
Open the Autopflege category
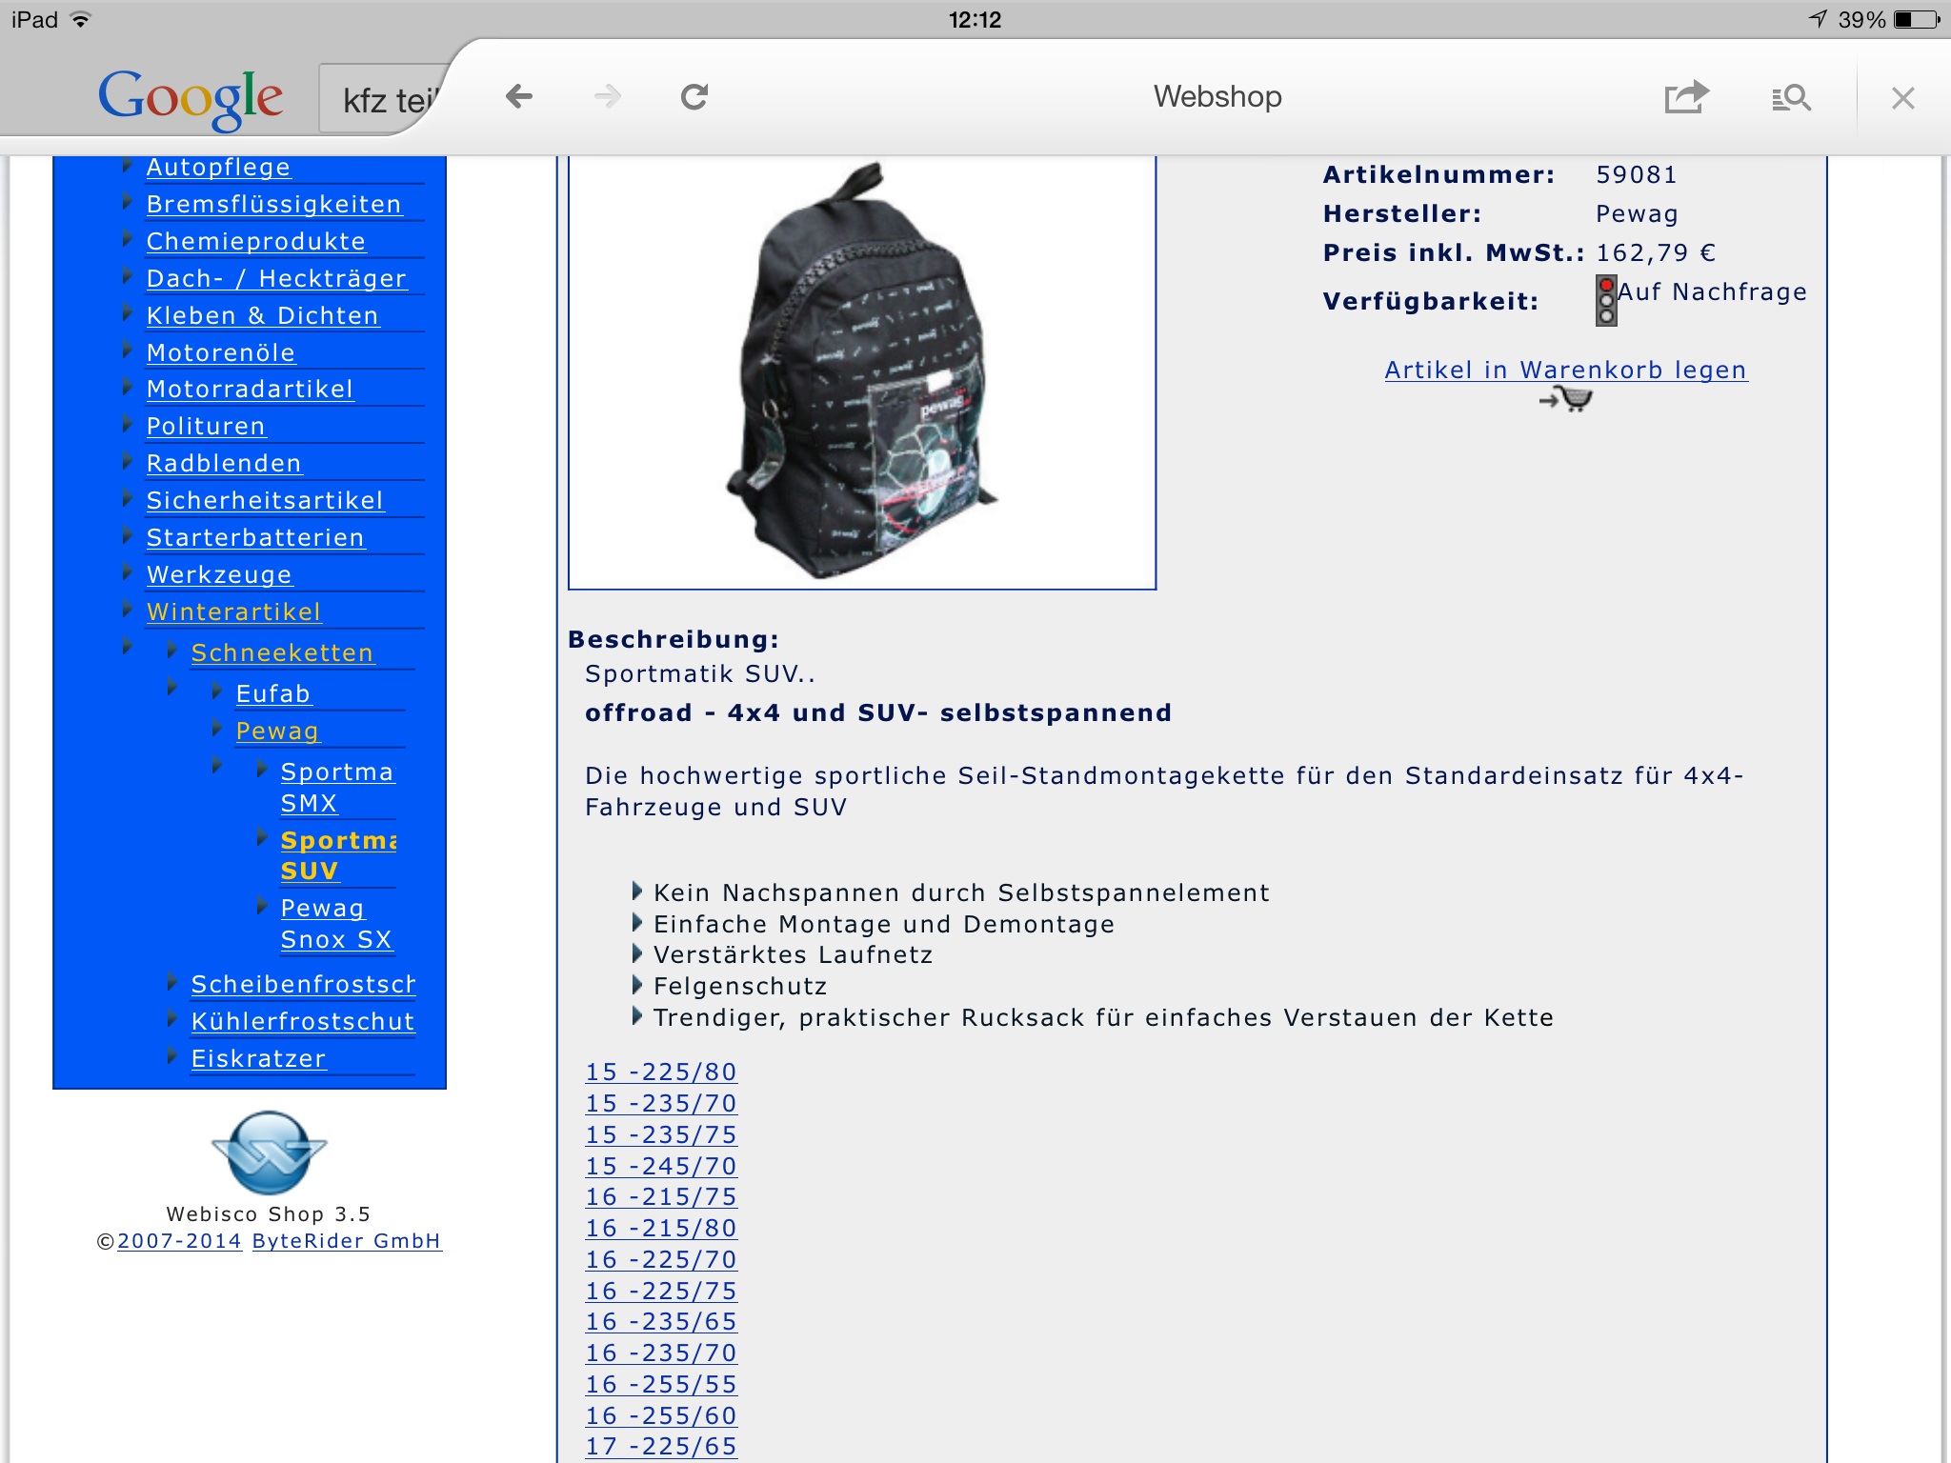point(218,167)
